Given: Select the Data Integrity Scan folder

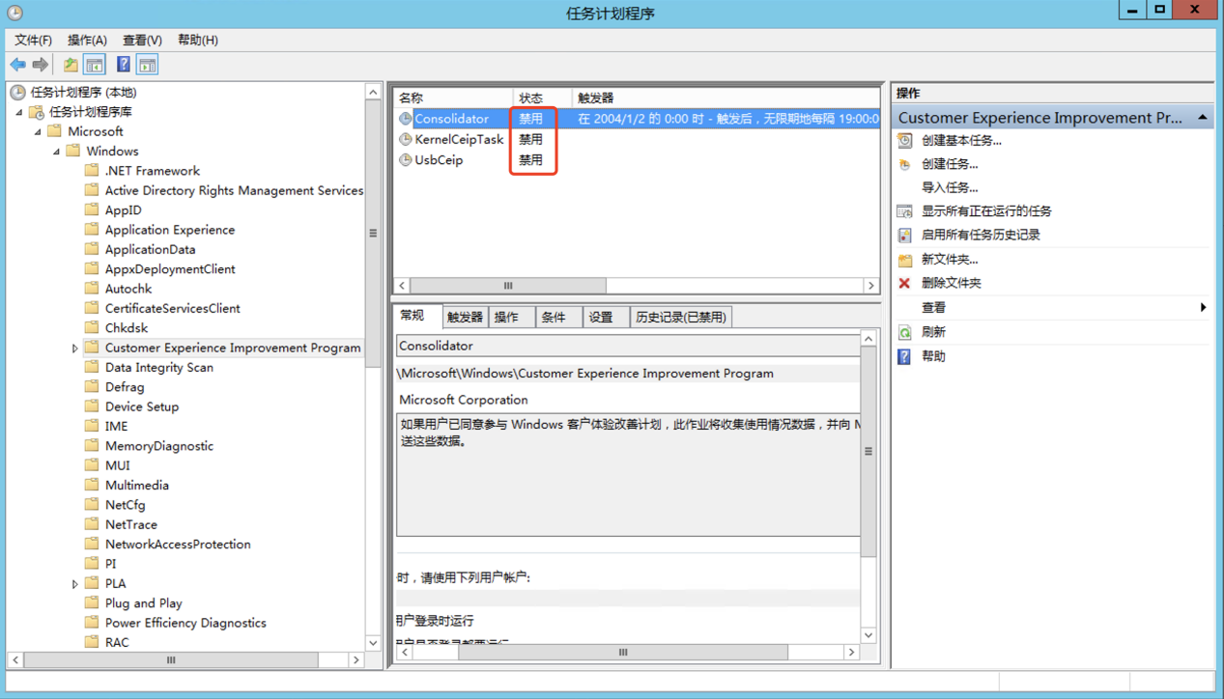Looking at the screenshot, I should point(159,368).
